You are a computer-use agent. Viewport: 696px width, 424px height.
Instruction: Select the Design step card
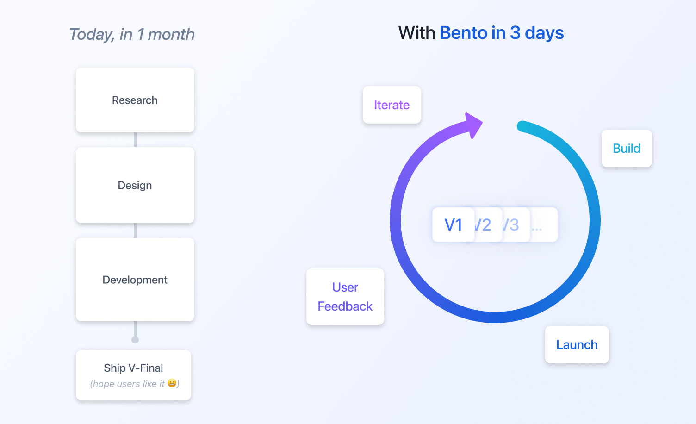pyautogui.click(x=135, y=186)
